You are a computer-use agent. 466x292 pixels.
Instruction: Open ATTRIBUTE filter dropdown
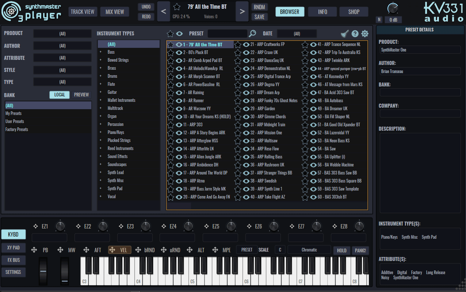(x=62, y=58)
